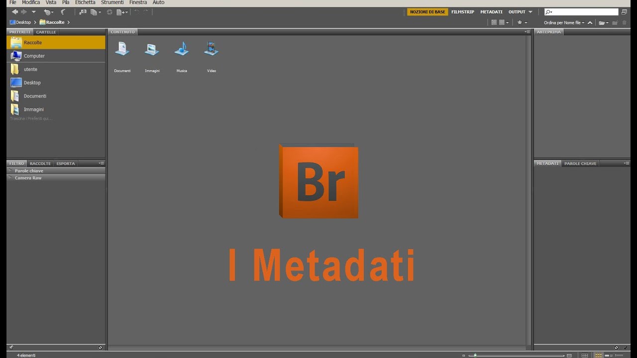Open the Finestra menu
The height and width of the screenshot is (358, 637).
138,2
